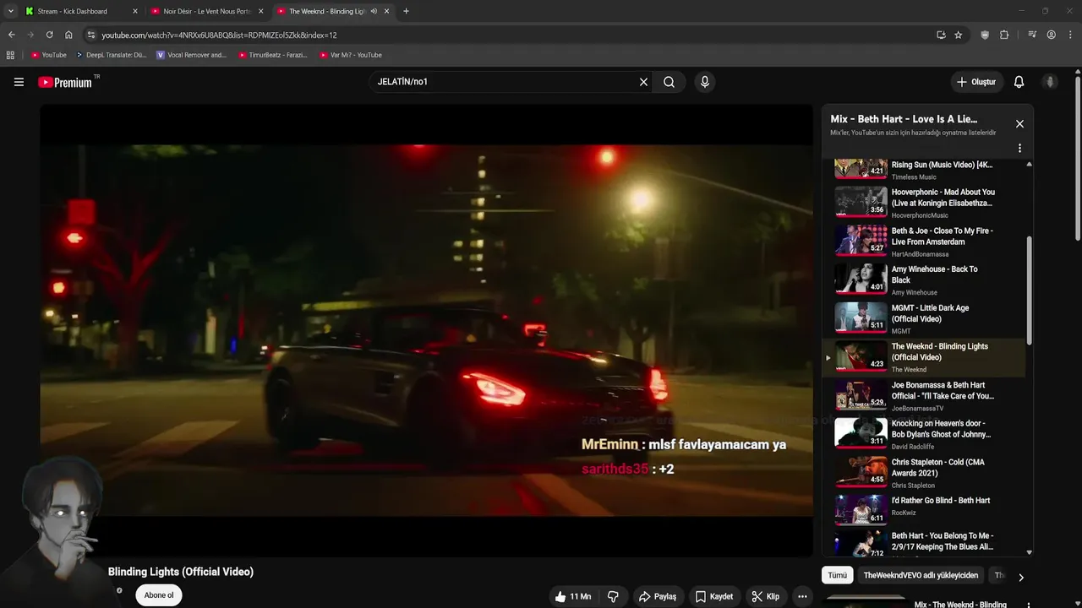1082x608 pixels.
Task: Go back in browser history
Action: coord(12,35)
